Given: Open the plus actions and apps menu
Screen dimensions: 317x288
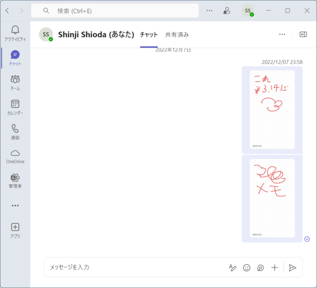Looking at the screenshot, I should [x=275, y=268].
